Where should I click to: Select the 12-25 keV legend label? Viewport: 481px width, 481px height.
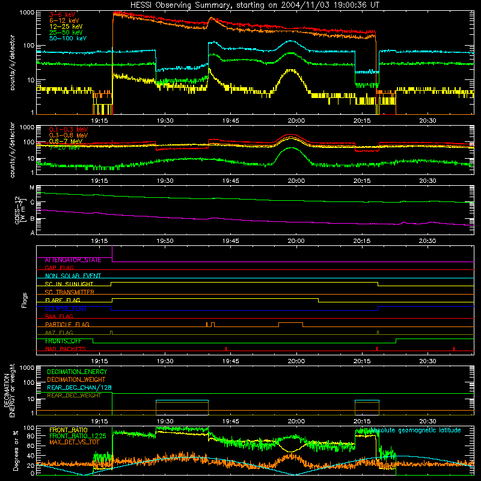(x=66, y=26)
